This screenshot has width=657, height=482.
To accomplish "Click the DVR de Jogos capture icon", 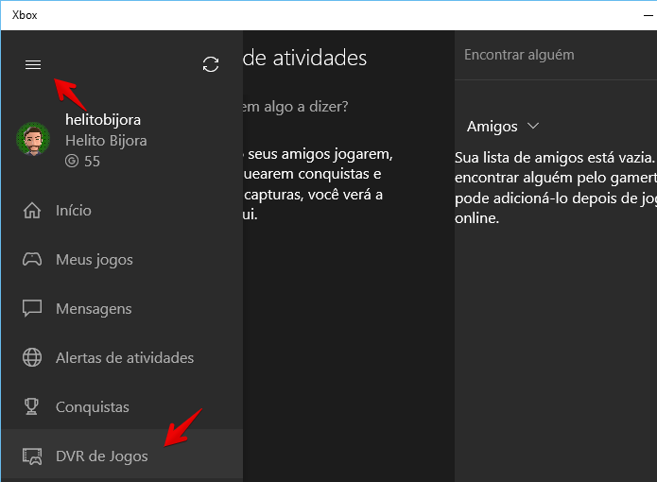I will (x=32, y=456).
